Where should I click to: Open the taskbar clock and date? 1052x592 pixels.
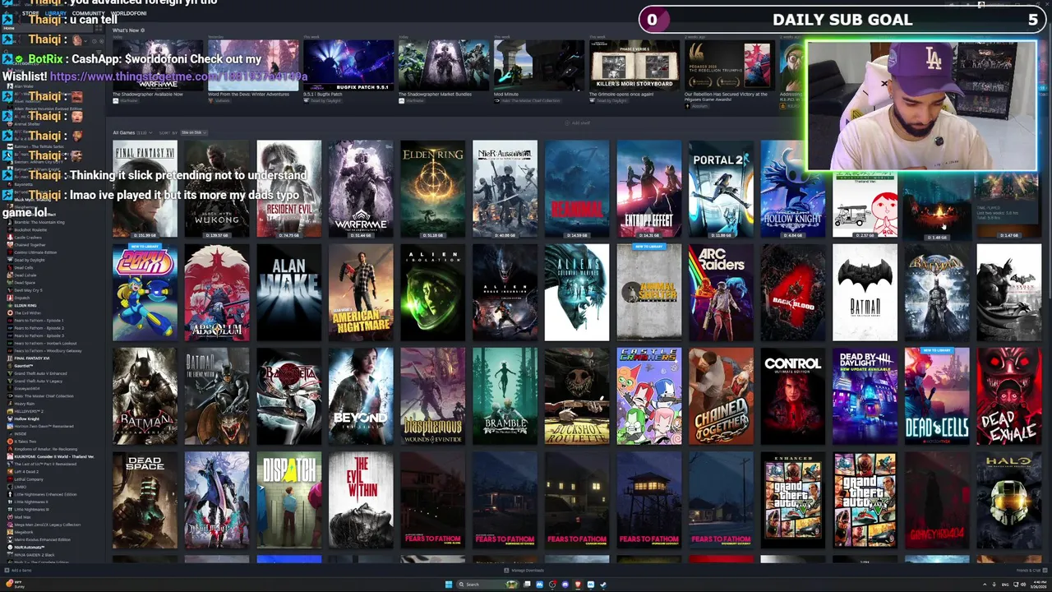pos(1038,585)
